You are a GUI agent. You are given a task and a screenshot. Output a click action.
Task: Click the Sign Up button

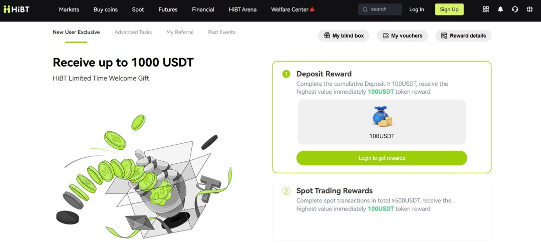pos(449,10)
